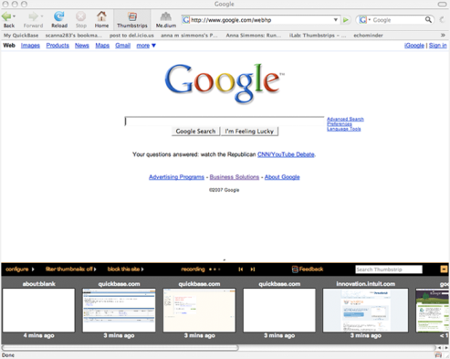450x359 pixels.
Task: Toggle block this site option
Action: pos(125,269)
